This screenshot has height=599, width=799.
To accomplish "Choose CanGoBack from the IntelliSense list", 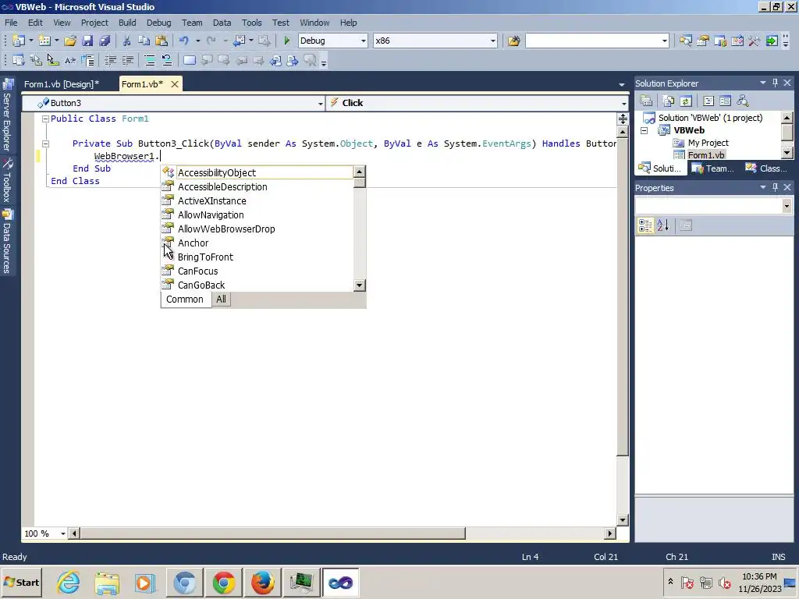I will (x=257, y=285).
